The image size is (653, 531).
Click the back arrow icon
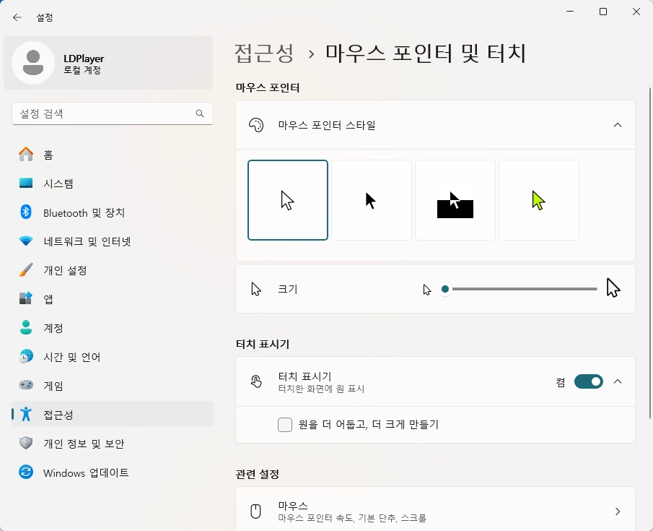click(x=17, y=17)
